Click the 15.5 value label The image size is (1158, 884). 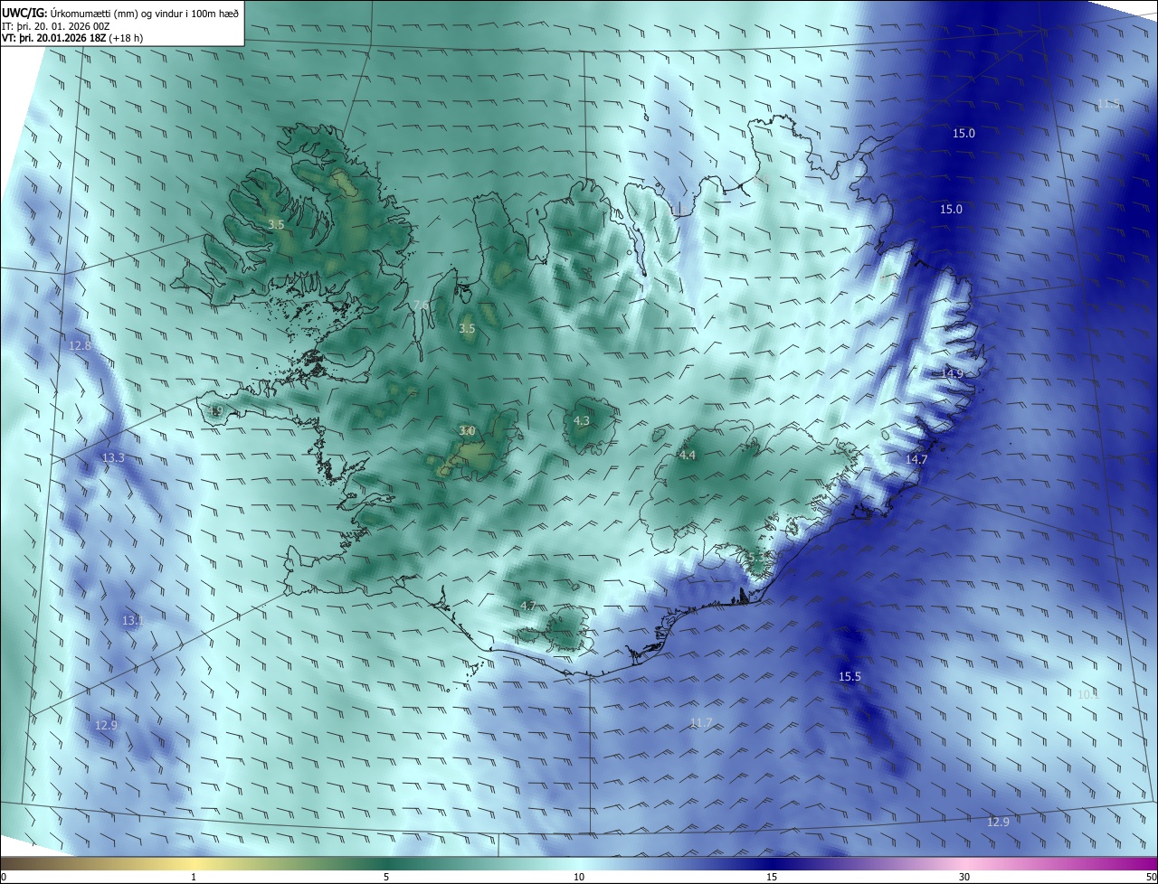[850, 676]
